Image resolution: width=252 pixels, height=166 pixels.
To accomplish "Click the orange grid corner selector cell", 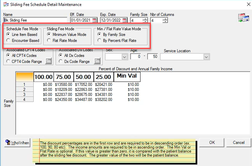I will pos(25,77).
